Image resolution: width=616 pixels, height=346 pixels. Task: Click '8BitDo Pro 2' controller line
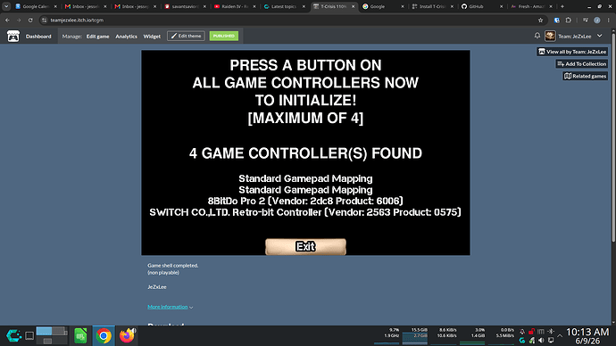point(305,201)
